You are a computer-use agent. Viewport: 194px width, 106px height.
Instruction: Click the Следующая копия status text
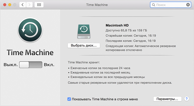click(141, 48)
